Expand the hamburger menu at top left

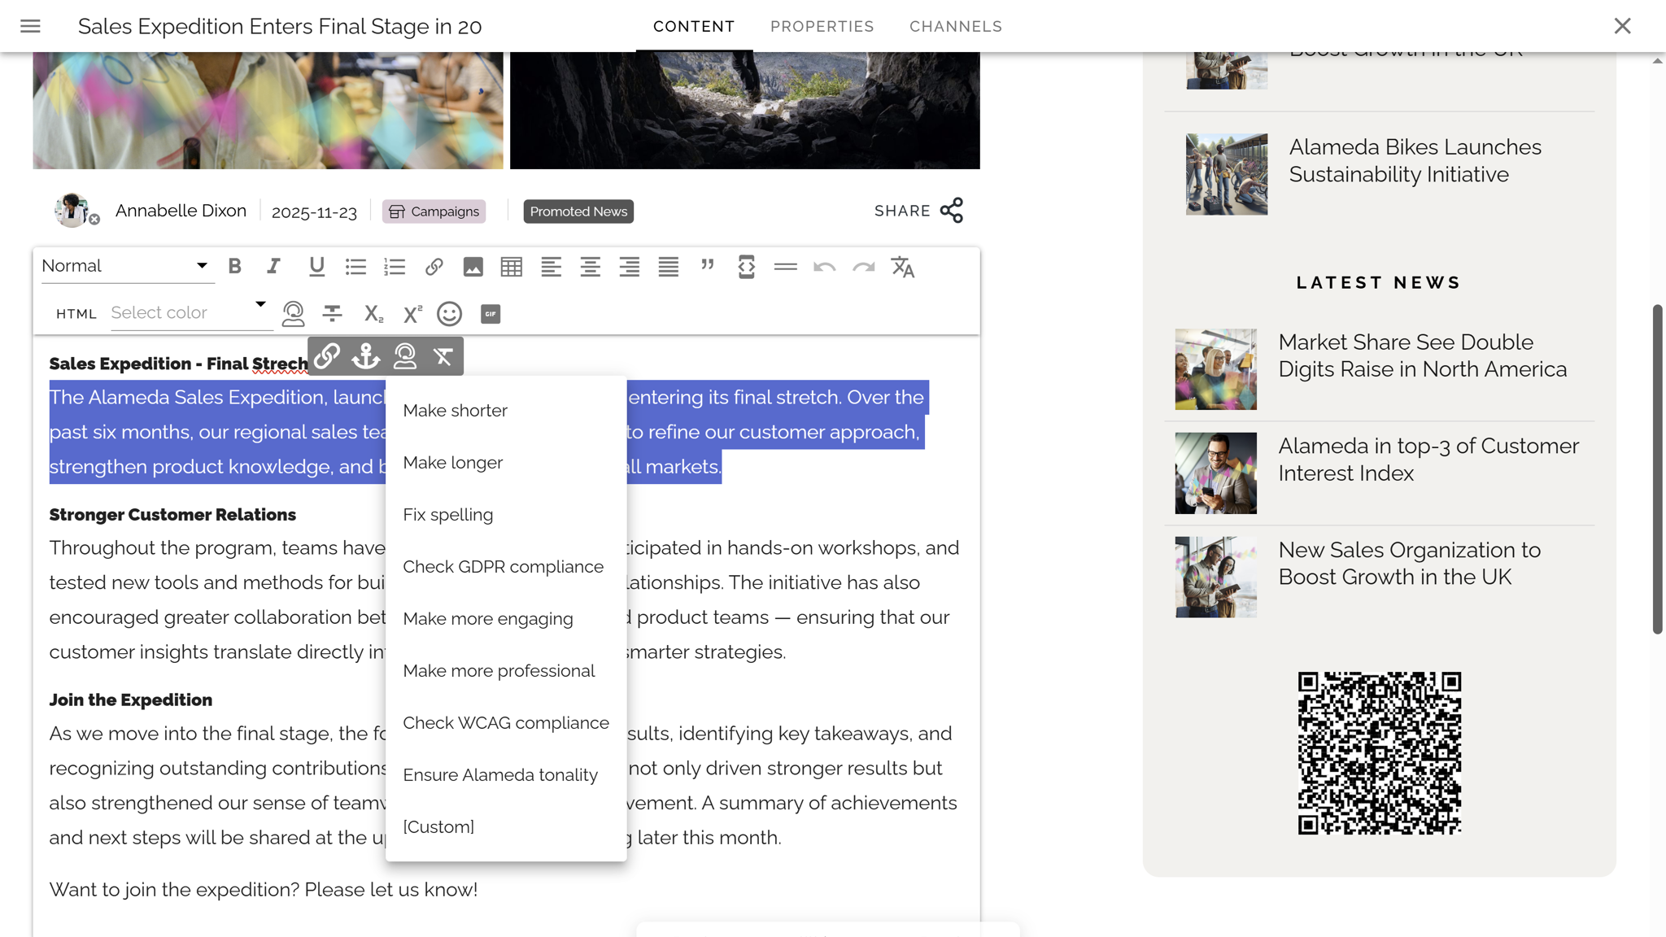tap(30, 26)
